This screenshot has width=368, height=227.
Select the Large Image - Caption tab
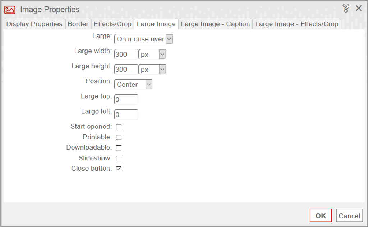pyautogui.click(x=215, y=24)
